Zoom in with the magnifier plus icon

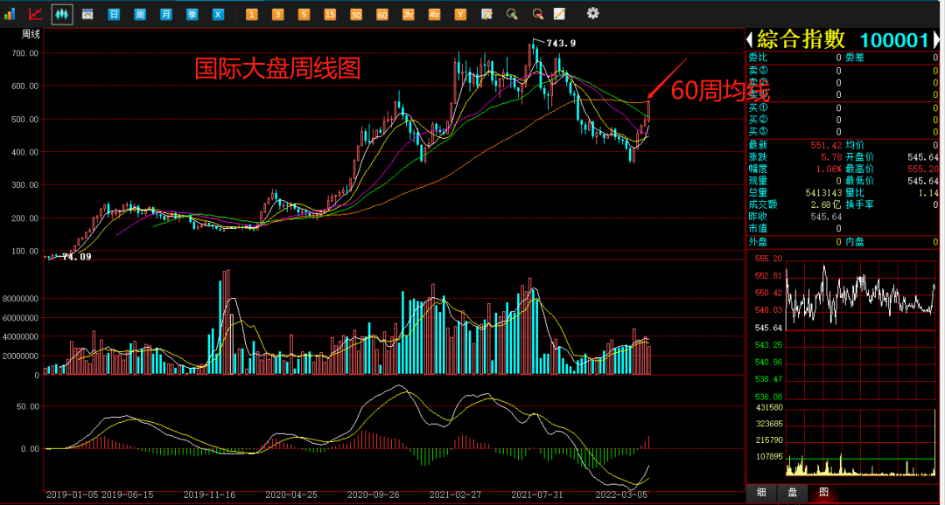click(x=512, y=13)
